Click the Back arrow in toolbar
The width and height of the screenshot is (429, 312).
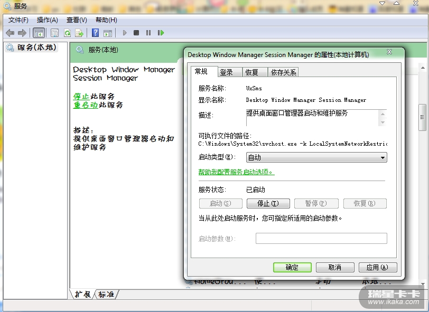[10, 33]
